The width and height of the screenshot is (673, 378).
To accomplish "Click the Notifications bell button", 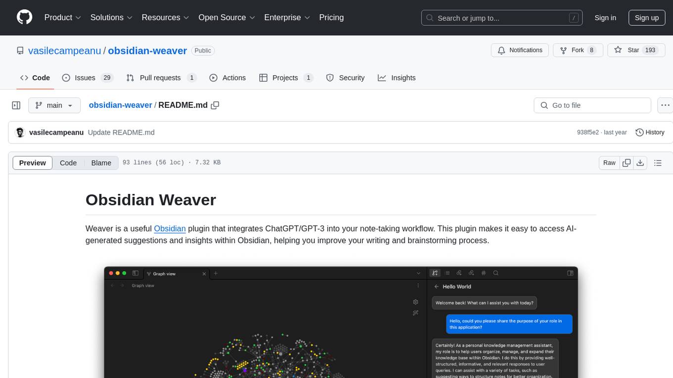I will (x=520, y=50).
